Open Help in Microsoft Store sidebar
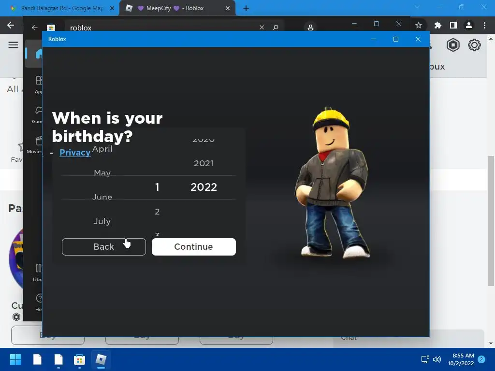The width and height of the screenshot is (495, 371). 39,302
